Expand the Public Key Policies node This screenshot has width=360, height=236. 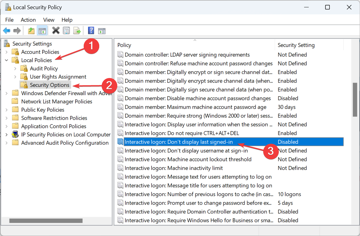click(x=7, y=110)
